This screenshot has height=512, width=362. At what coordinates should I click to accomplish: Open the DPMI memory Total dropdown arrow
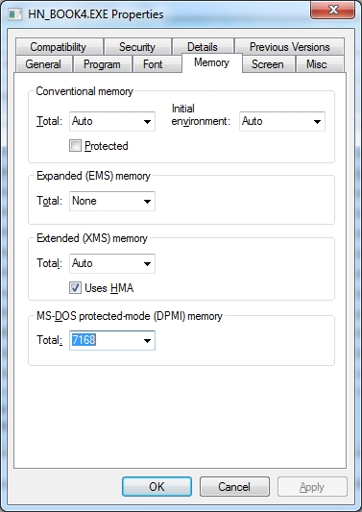(147, 341)
